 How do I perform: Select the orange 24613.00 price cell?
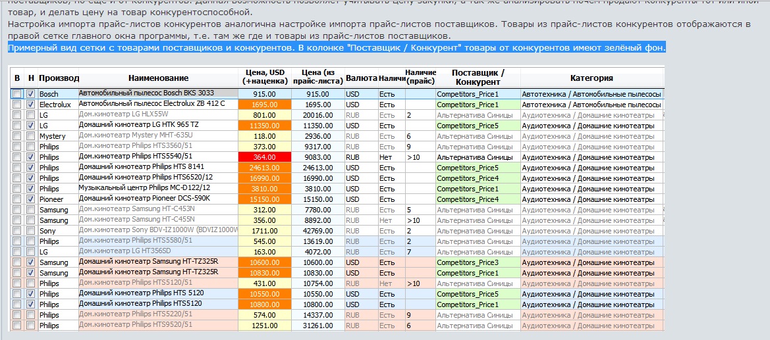(265, 168)
